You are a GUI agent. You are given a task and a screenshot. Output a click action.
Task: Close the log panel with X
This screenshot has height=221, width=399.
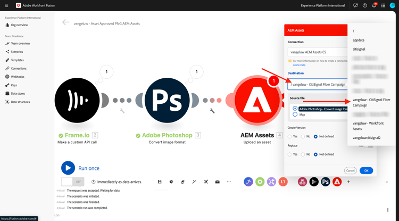[387, 182]
